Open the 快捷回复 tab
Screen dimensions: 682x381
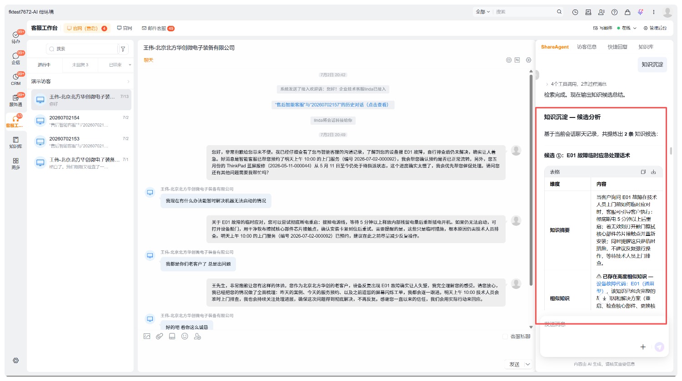(617, 47)
